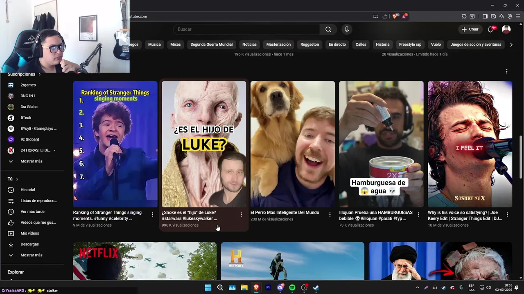Open Windows Start menu
This screenshot has width=524, height=294.
(x=208, y=287)
